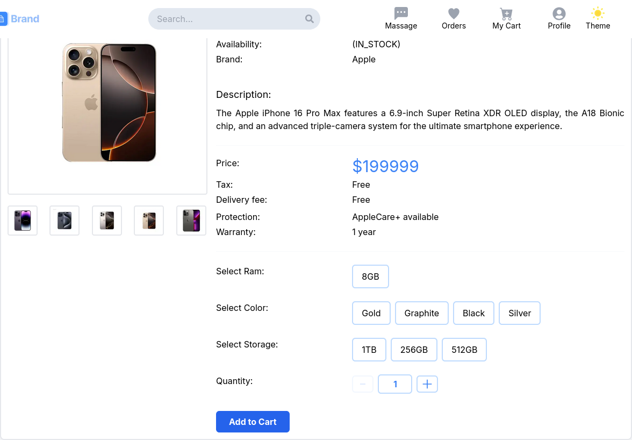Viewport: 632px width, 440px height.
Task: Pick the Silver color option
Action: pos(520,313)
